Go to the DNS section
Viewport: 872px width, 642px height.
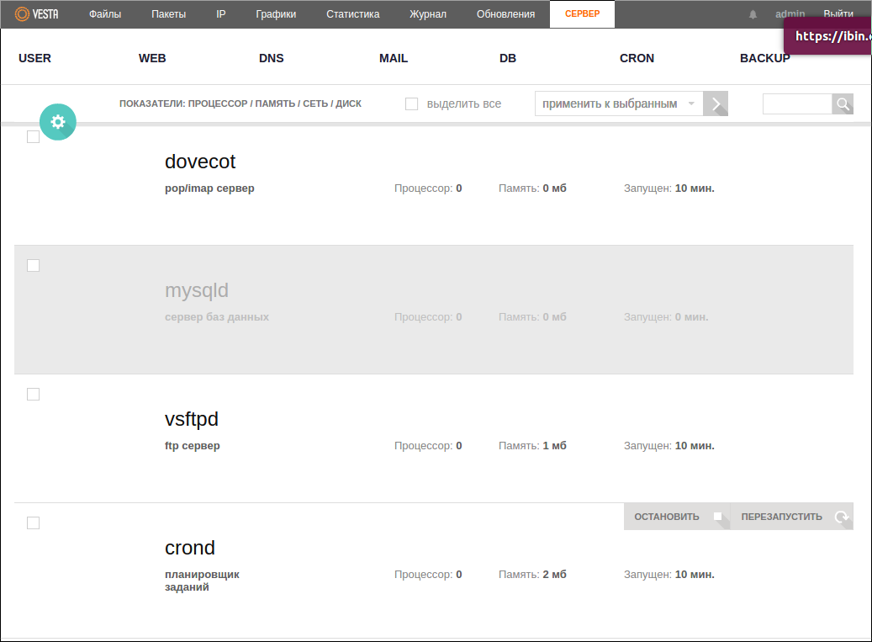[272, 58]
